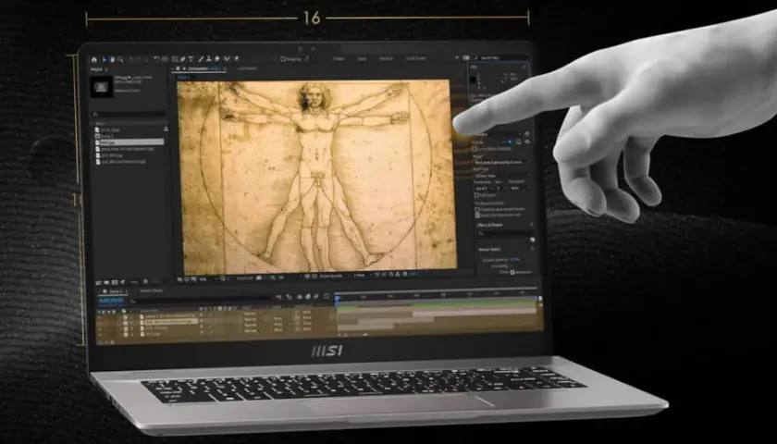Toggle hide shy layers icon in timeline
The height and width of the screenshot is (444, 777).
click(x=300, y=297)
